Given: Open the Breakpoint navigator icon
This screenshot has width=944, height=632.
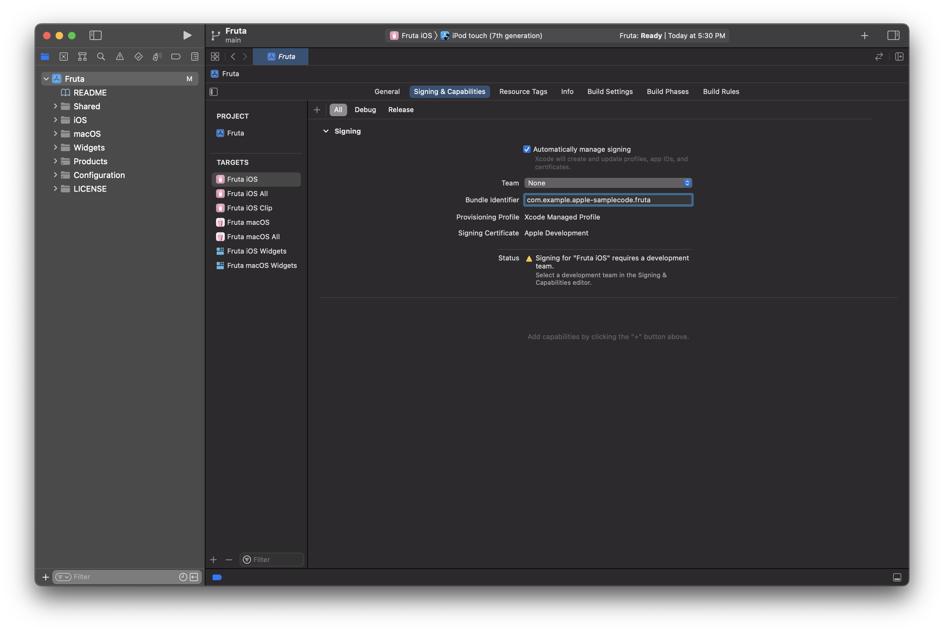Looking at the screenshot, I should pyautogui.click(x=176, y=57).
